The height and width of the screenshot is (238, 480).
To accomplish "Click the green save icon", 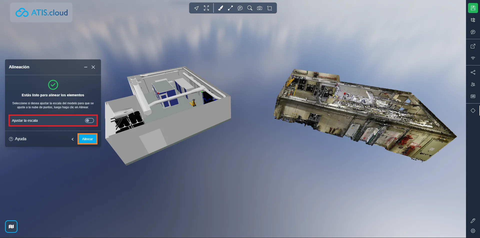I will point(473,8).
